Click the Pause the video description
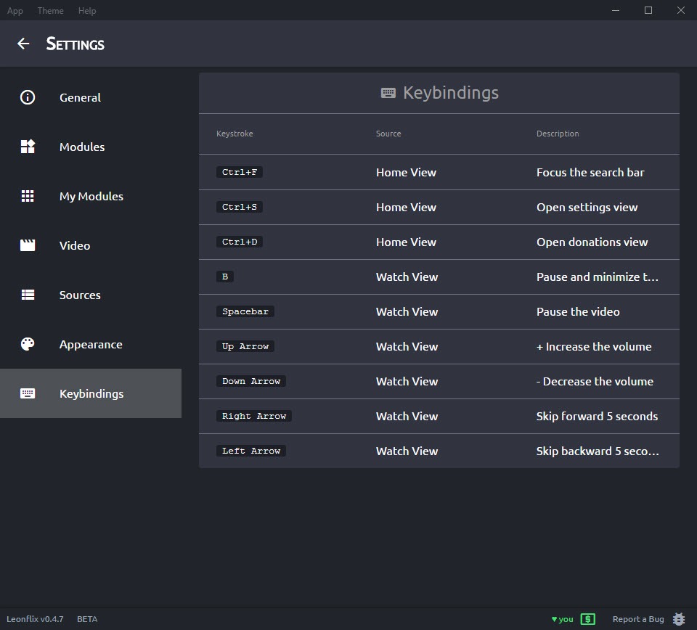 (578, 312)
